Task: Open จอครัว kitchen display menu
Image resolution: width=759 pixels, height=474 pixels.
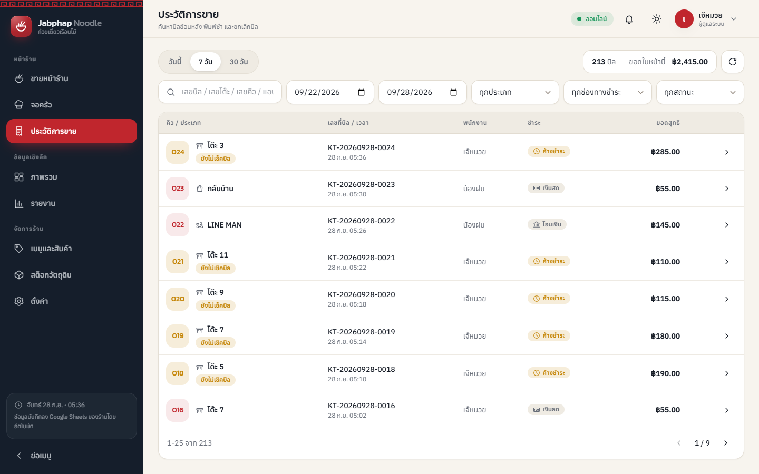Action: coord(72,105)
